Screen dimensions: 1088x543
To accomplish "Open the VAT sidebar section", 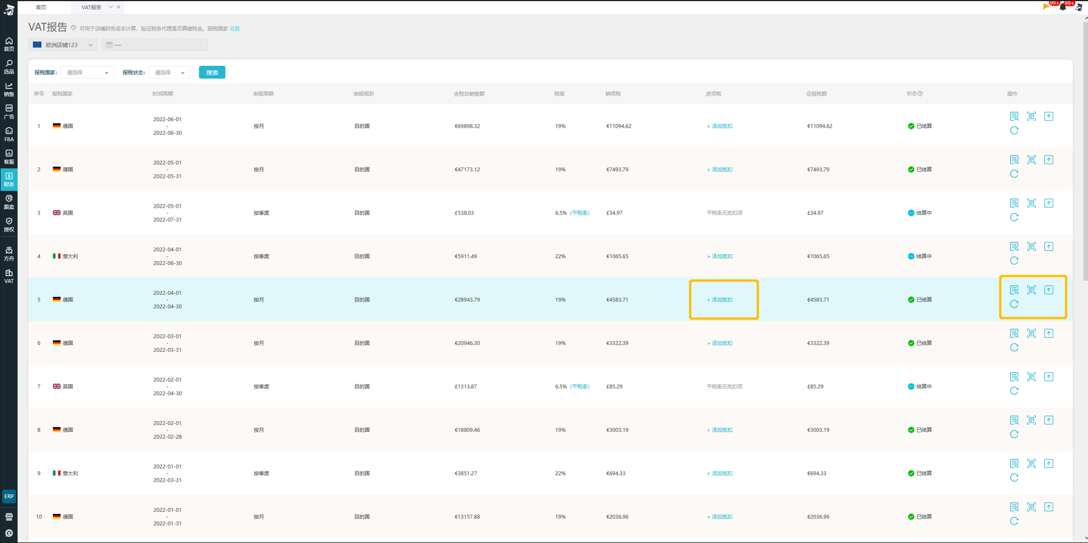I will (9, 276).
